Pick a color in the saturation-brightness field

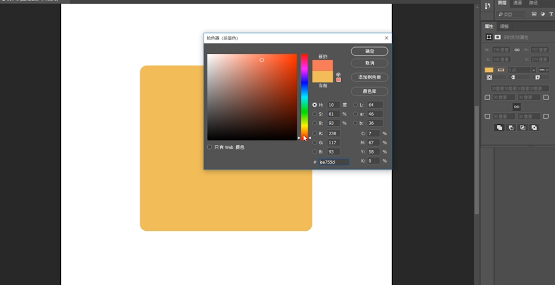coord(252,97)
